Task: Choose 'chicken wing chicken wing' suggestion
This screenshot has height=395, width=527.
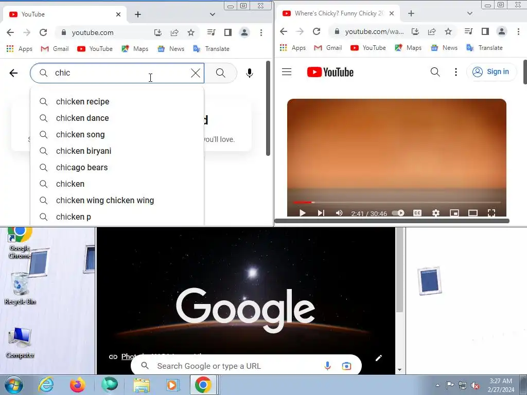Action: pos(117,200)
